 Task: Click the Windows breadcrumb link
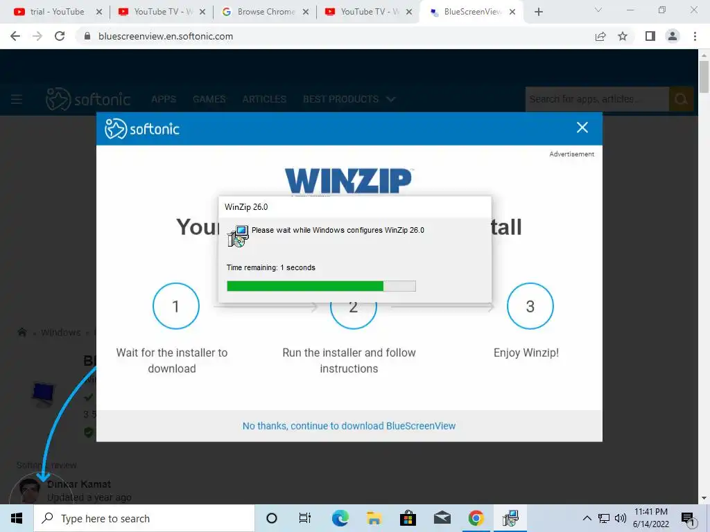coord(61,332)
